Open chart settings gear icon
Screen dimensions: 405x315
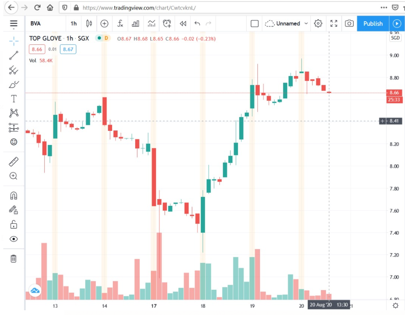point(318,24)
